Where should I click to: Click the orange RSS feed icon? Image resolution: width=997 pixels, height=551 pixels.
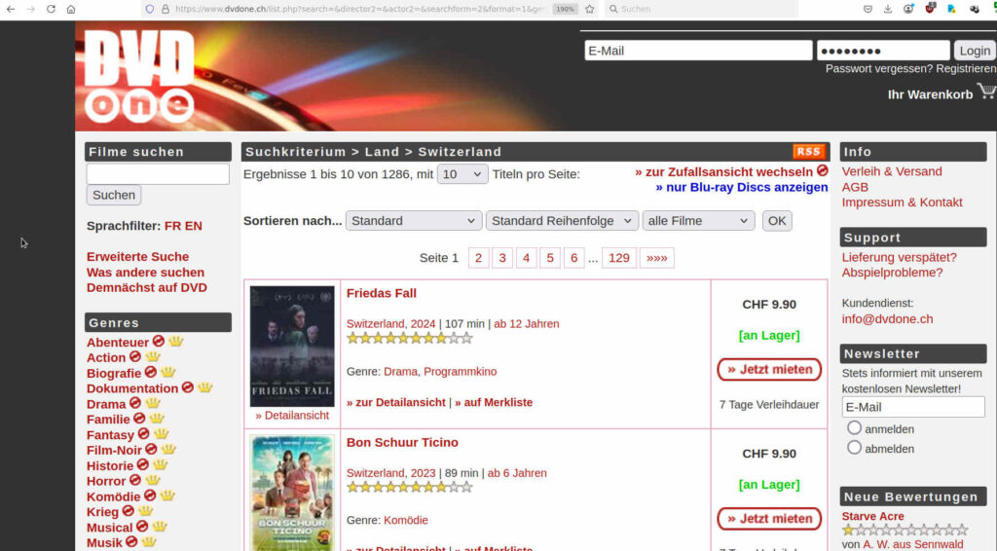pyautogui.click(x=809, y=151)
